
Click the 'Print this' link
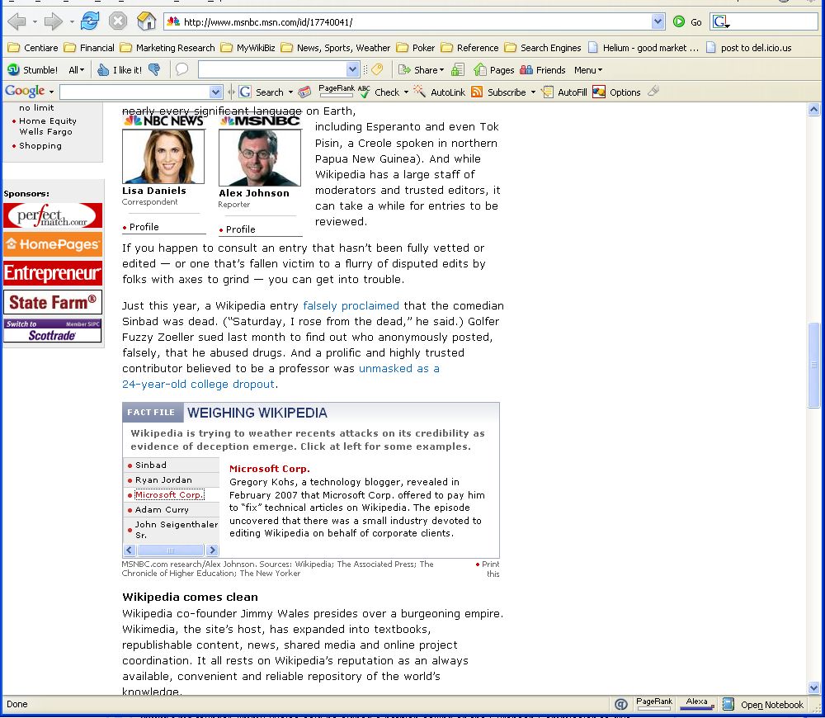tap(490, 569)
